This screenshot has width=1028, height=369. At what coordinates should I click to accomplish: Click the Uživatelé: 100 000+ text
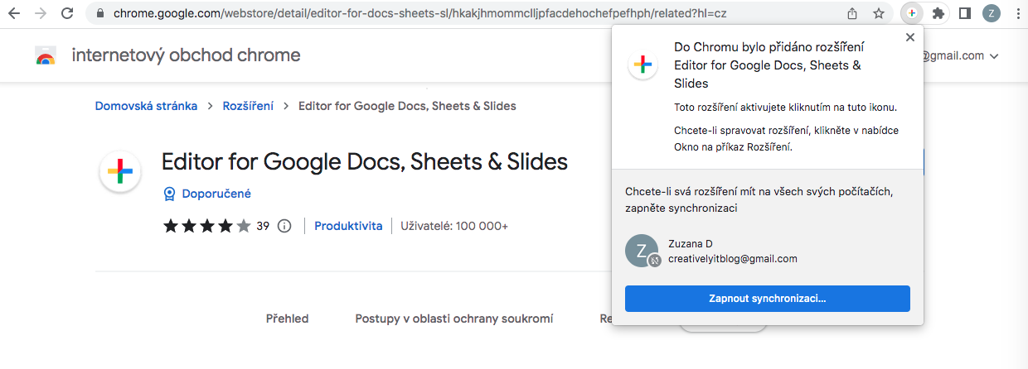tap(454, 226)
